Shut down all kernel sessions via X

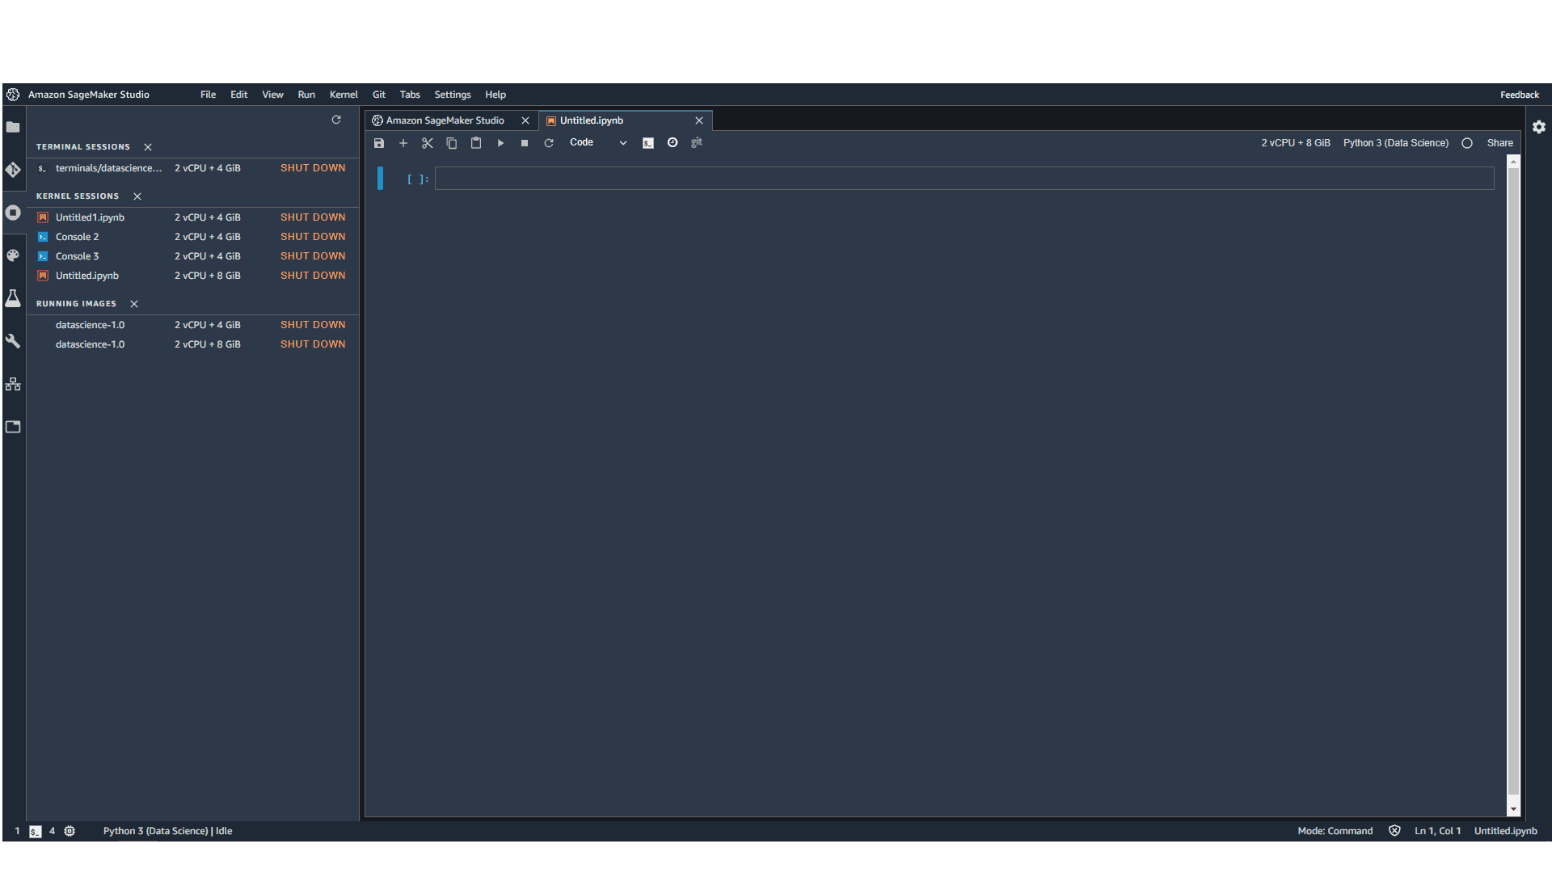[137, 196]
